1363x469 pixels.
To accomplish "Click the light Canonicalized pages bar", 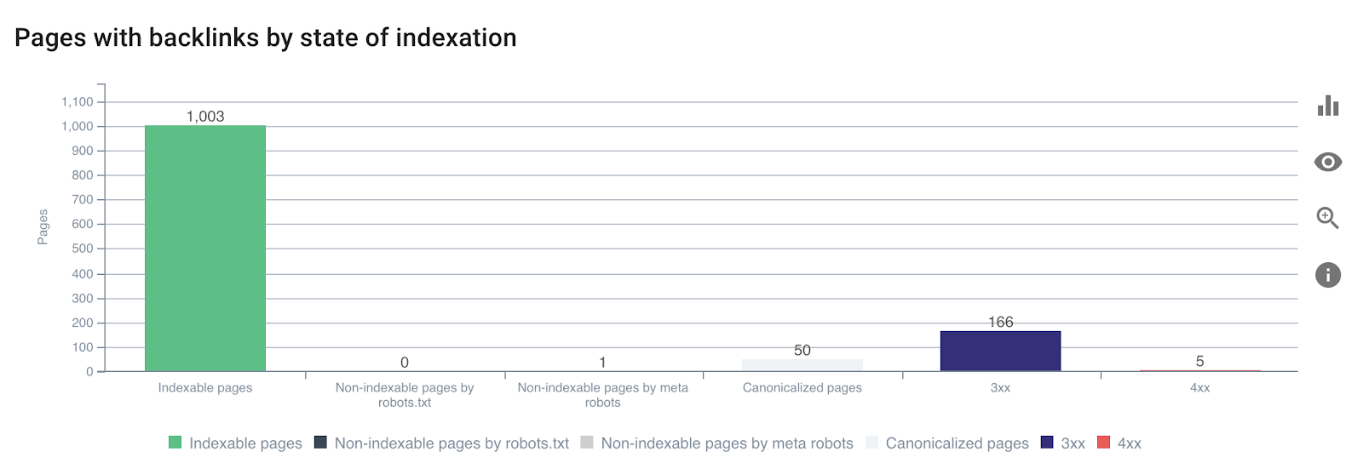I will (802, 365).
